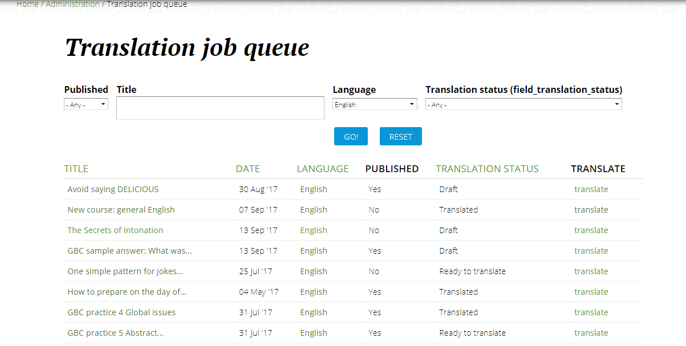Open The Secrets of Intonation article
Viewport: 686px width, 346px height.
[x=115, y=230]
